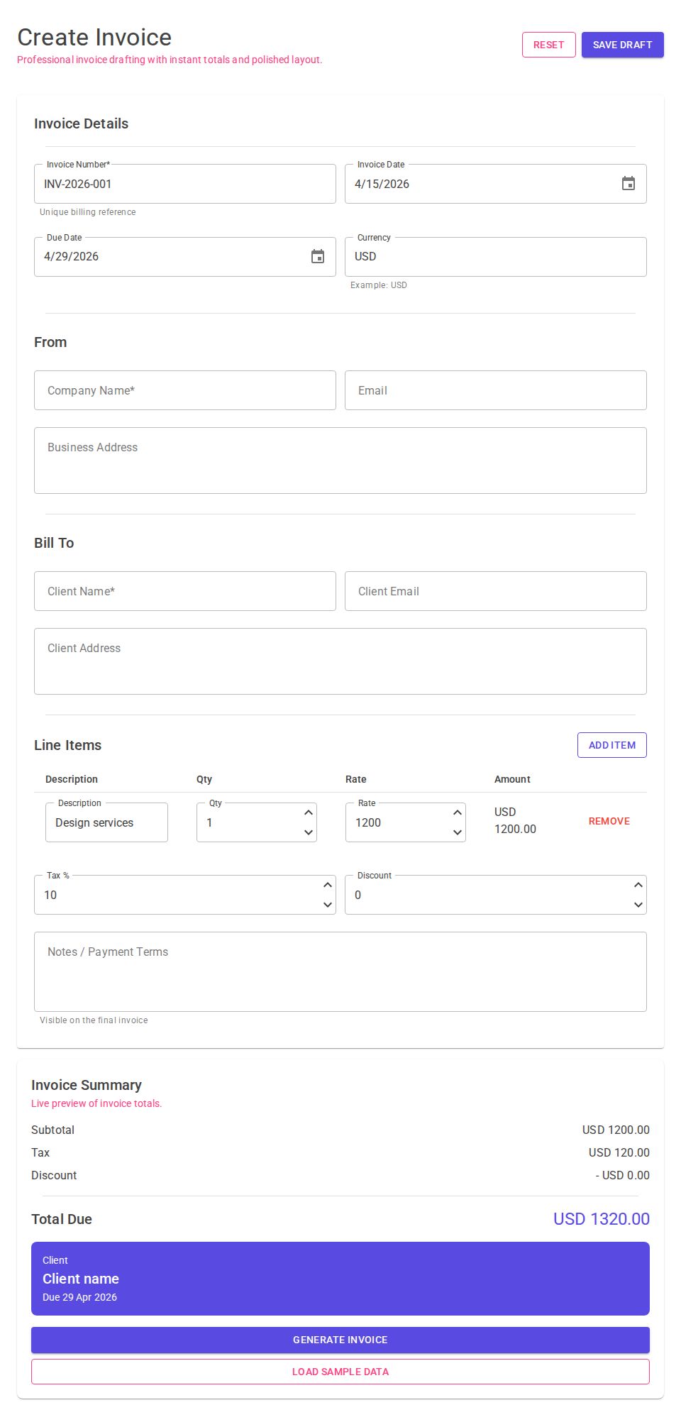
Task: Click the 'Visible on the final invoice' hint
Action: click(94, 1020)
